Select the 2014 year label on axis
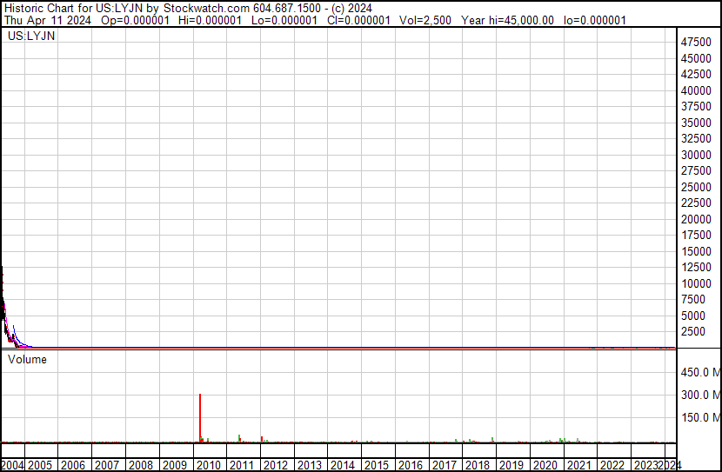Screen dimensions: 722x472 343,465
